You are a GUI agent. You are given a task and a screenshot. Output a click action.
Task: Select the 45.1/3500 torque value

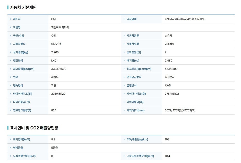coord(171,69)
